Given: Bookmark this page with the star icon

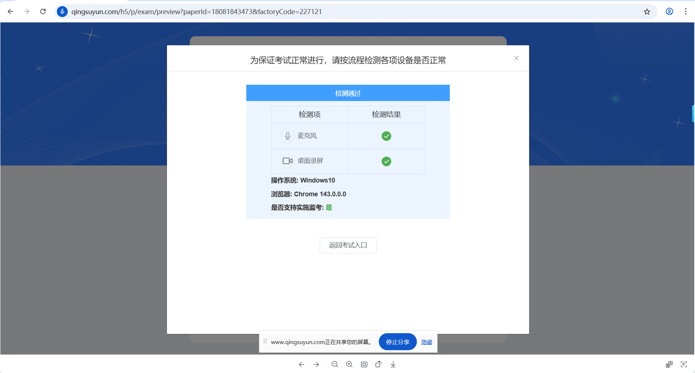Looking at the screenshot, I should (x=647, y=12).
